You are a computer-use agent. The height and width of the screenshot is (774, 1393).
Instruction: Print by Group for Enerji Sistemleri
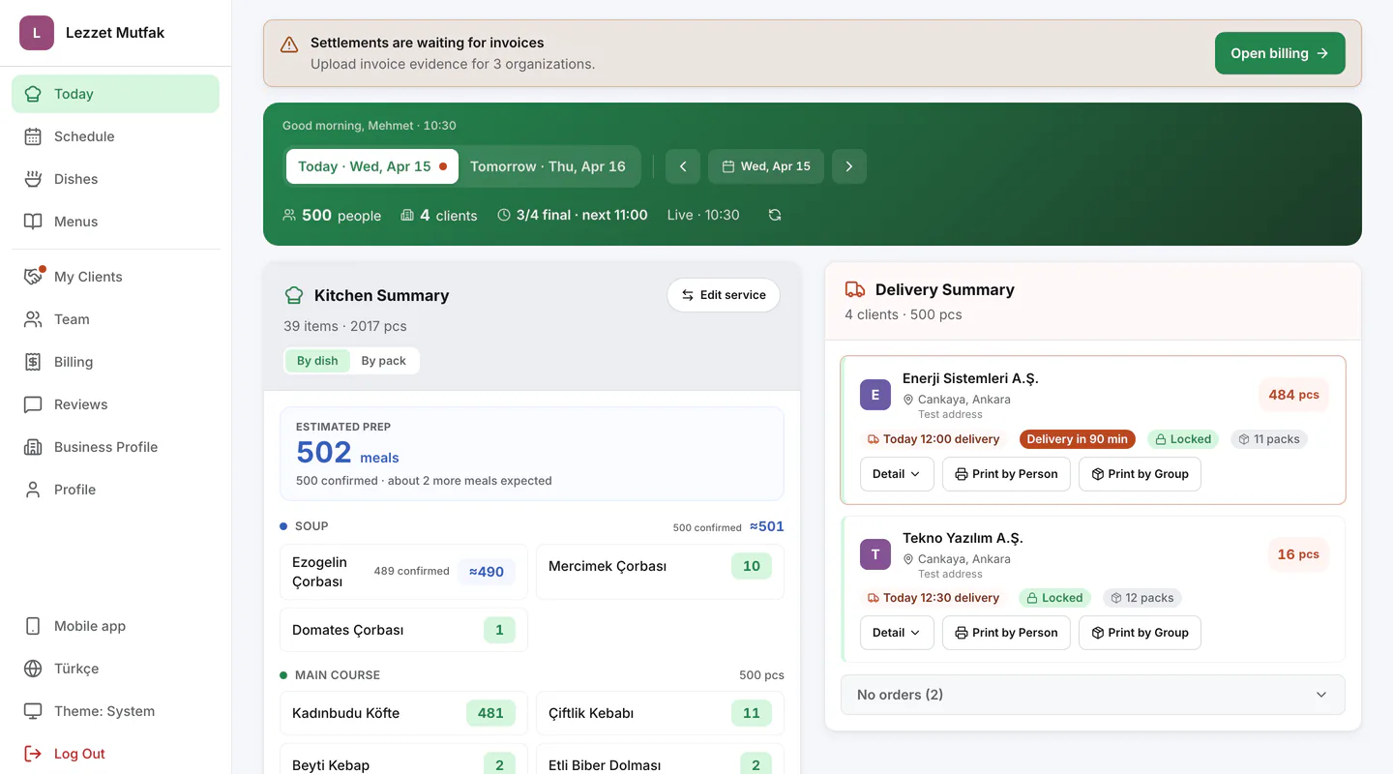click(x=1140, y=474)
